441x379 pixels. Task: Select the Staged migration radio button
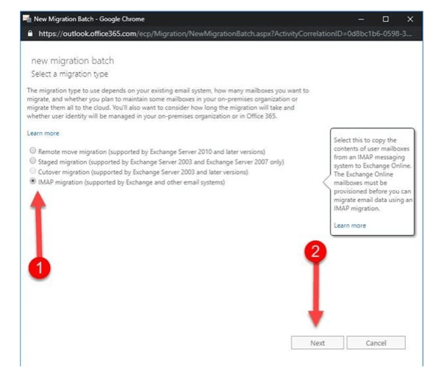33,161
